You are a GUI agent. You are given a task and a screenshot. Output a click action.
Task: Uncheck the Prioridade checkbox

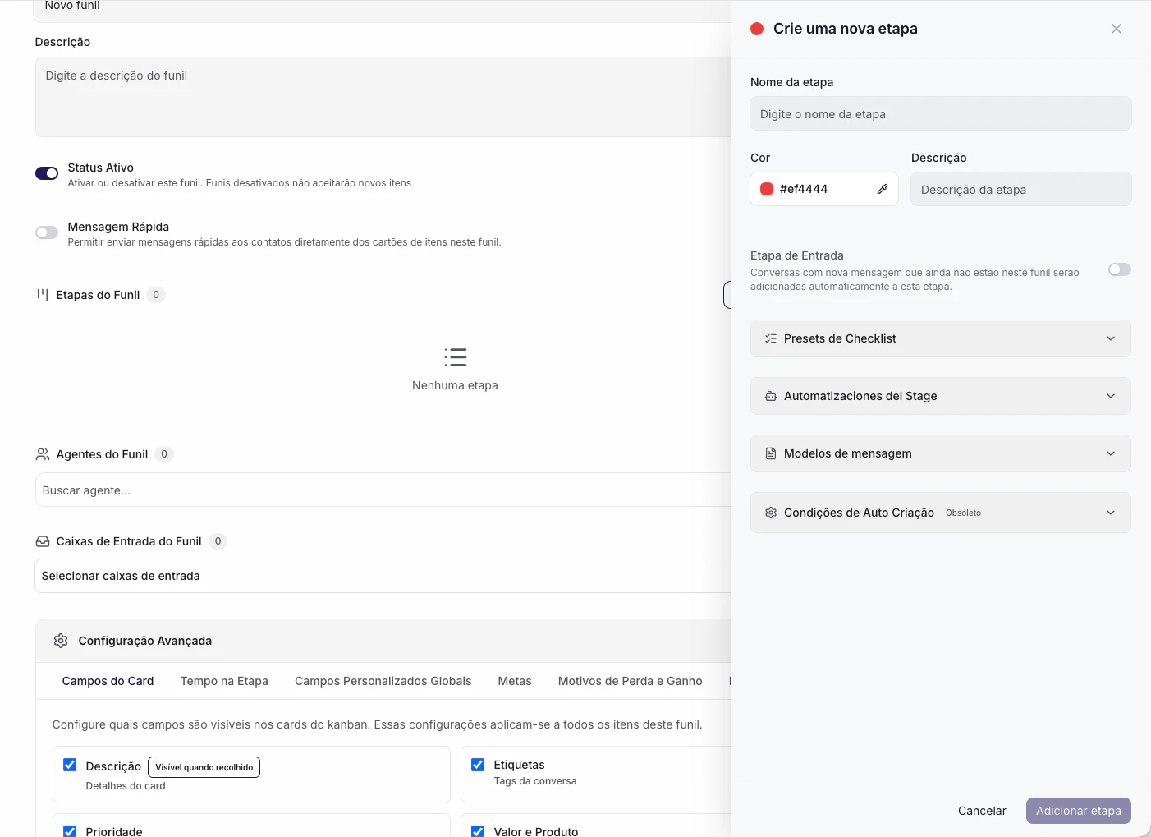click(70, 831)
